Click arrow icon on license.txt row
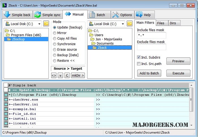Screen dimensions: 198x137 point(6,123)
